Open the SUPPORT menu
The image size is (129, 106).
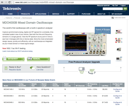pos(71,14)
